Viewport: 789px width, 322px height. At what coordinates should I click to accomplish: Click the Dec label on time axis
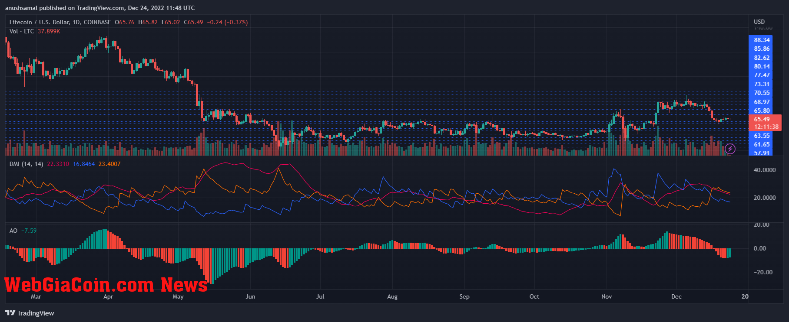coord(676,296)
